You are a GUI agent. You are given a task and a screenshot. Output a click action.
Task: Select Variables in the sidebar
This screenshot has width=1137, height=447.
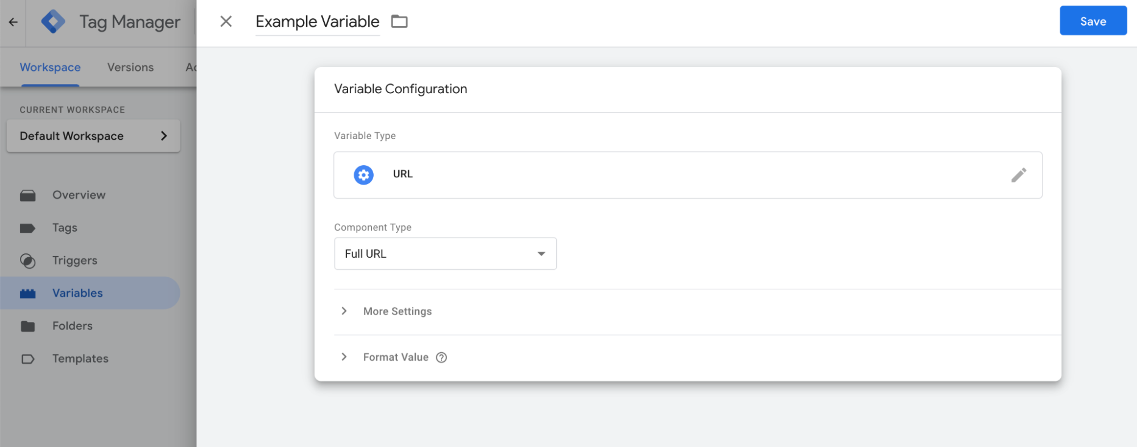[77, 293]
